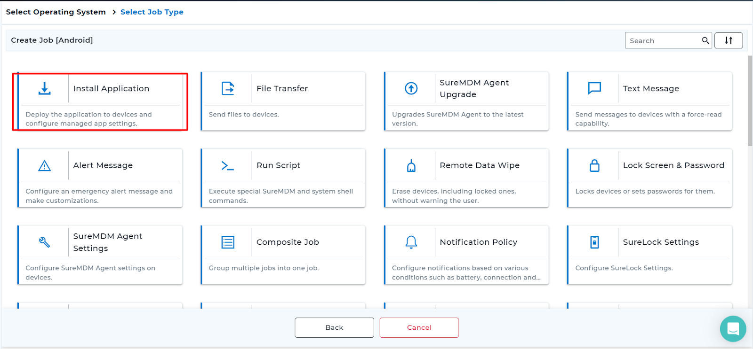Click 'Locks devices or sets passwords' description

click(x=645, y=191)
